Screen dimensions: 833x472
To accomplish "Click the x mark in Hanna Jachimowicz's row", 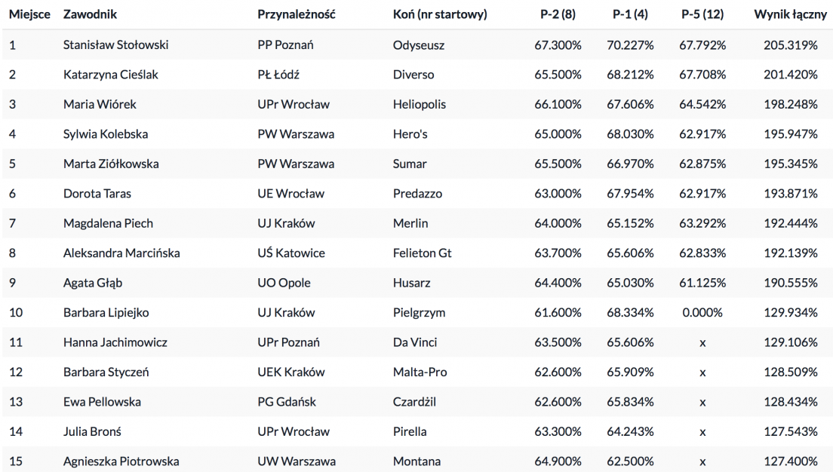I will (702, 342).
